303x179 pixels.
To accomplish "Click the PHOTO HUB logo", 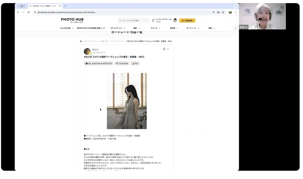I will pyautogui.click(x=72, y=20).
